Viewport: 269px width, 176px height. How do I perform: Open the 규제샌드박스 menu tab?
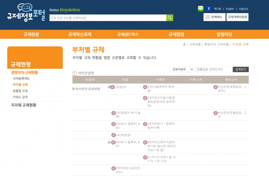[x=128, y=34]
